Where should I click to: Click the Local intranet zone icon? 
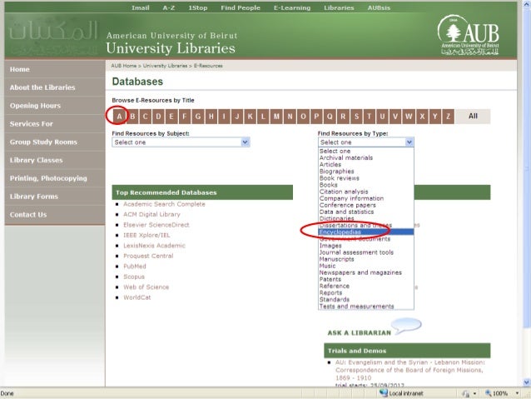click(383, 392)
